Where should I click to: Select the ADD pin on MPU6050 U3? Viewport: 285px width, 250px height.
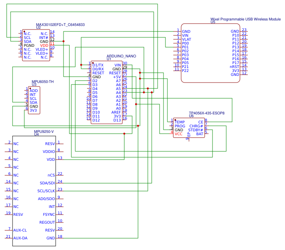pyautogui.click(x=34, y=91)
